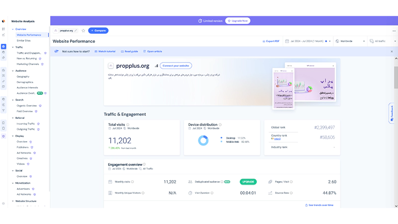The image size is (398, 224).
Task: Open the Geography audience page
Action: [x=23, y=77]
